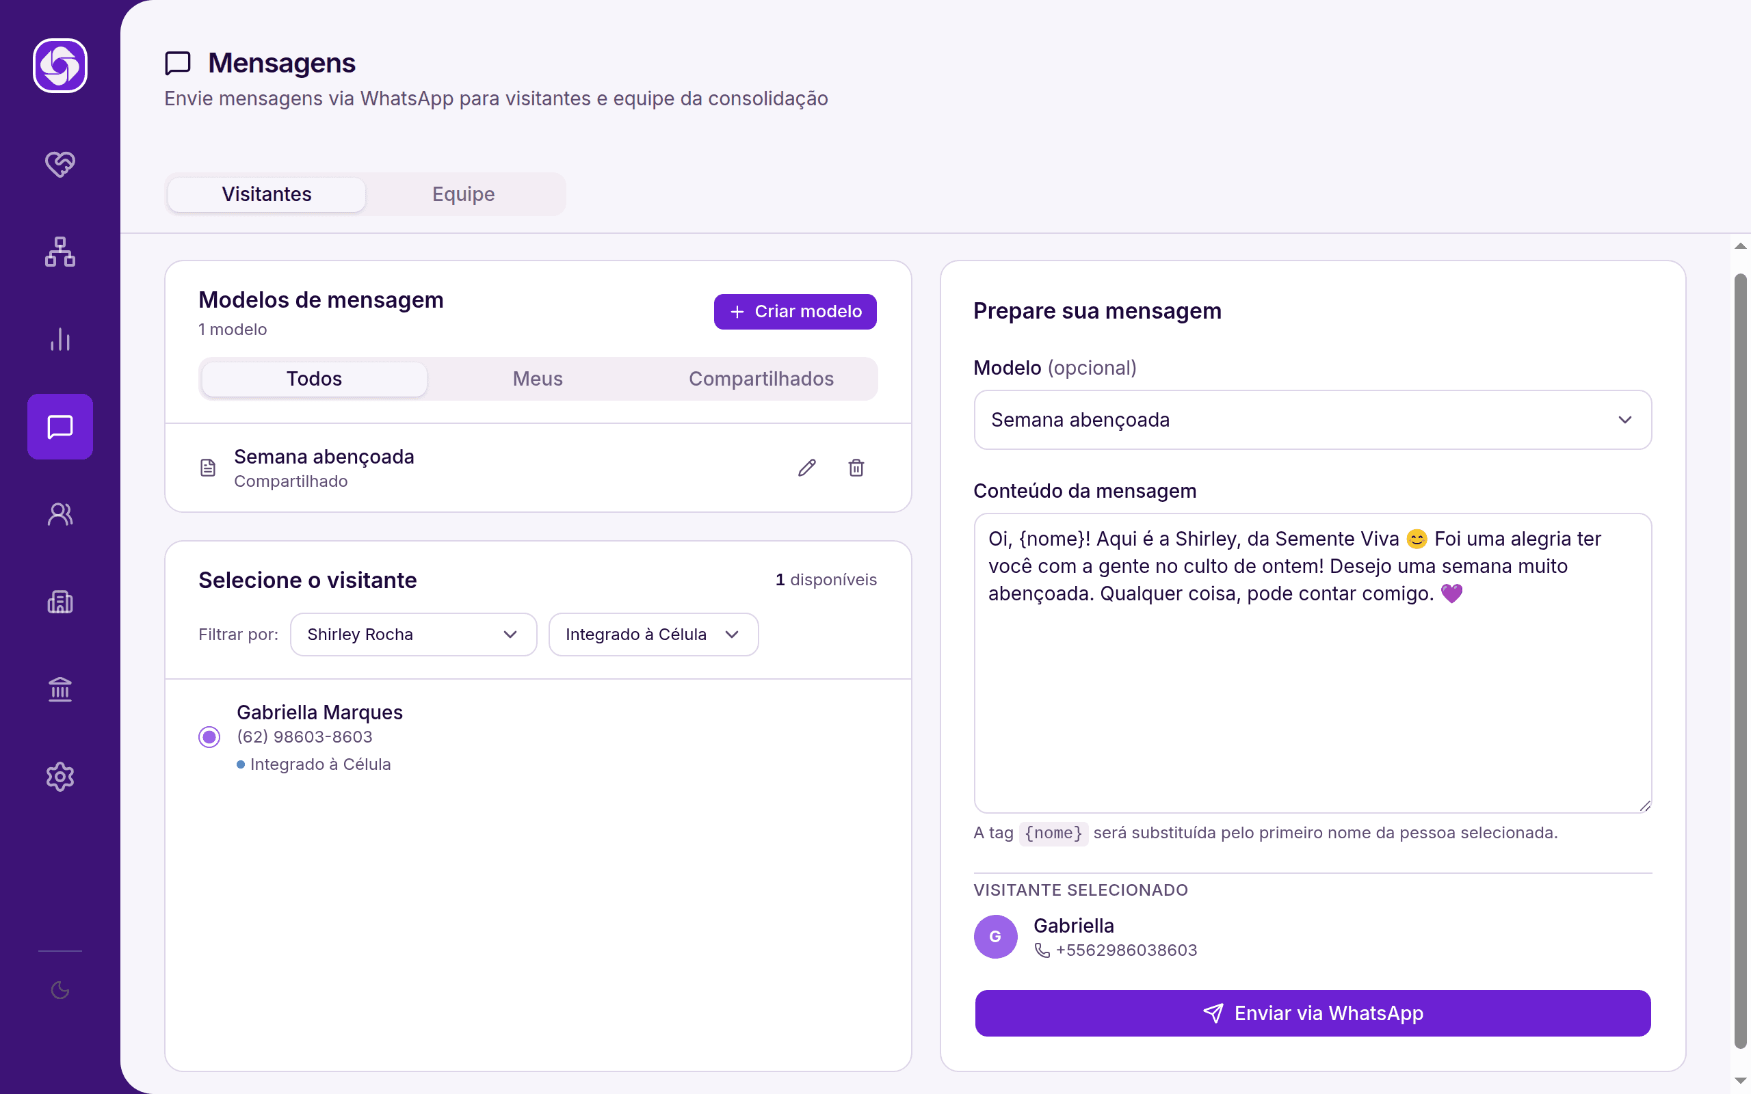The image size is (1751, 1094).
Task: Select Gabriella Marques radio button
Action: pyautogui.click(x=209, y=737)
